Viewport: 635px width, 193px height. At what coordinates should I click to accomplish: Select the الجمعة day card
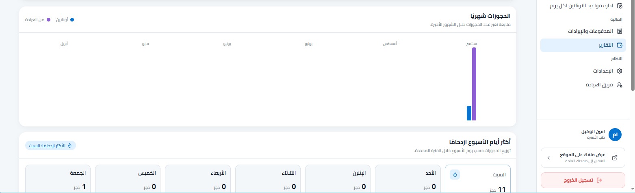click(x=58, y=179)
